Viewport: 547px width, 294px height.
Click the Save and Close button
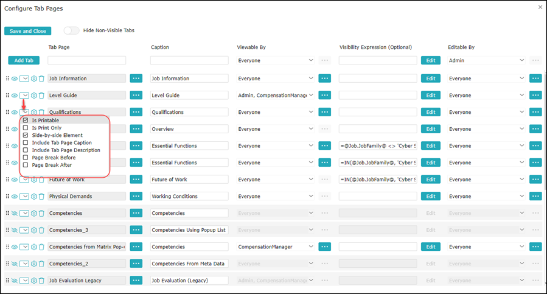[x=27, y=31]
